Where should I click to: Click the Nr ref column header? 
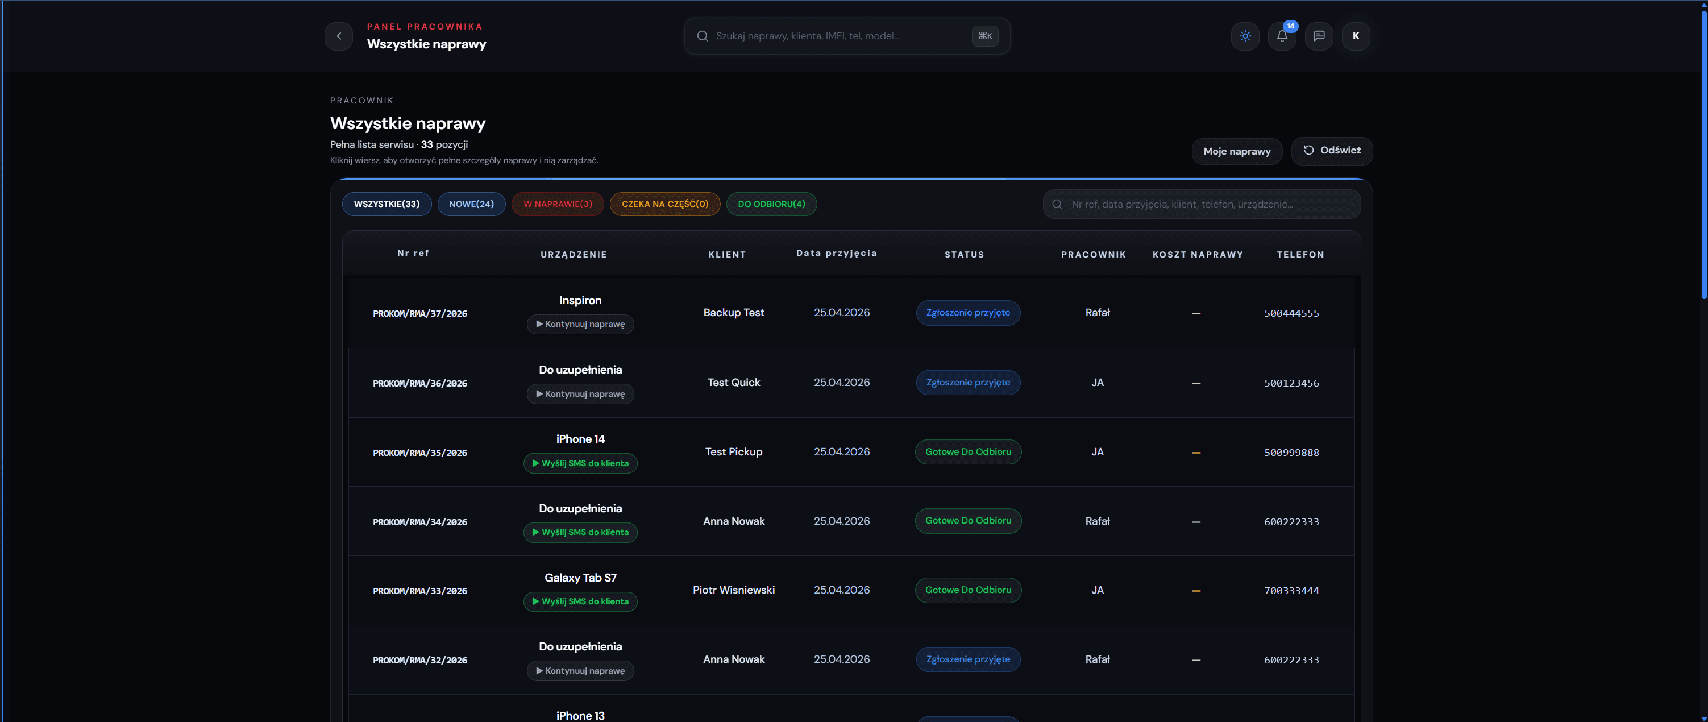(413, 253)
